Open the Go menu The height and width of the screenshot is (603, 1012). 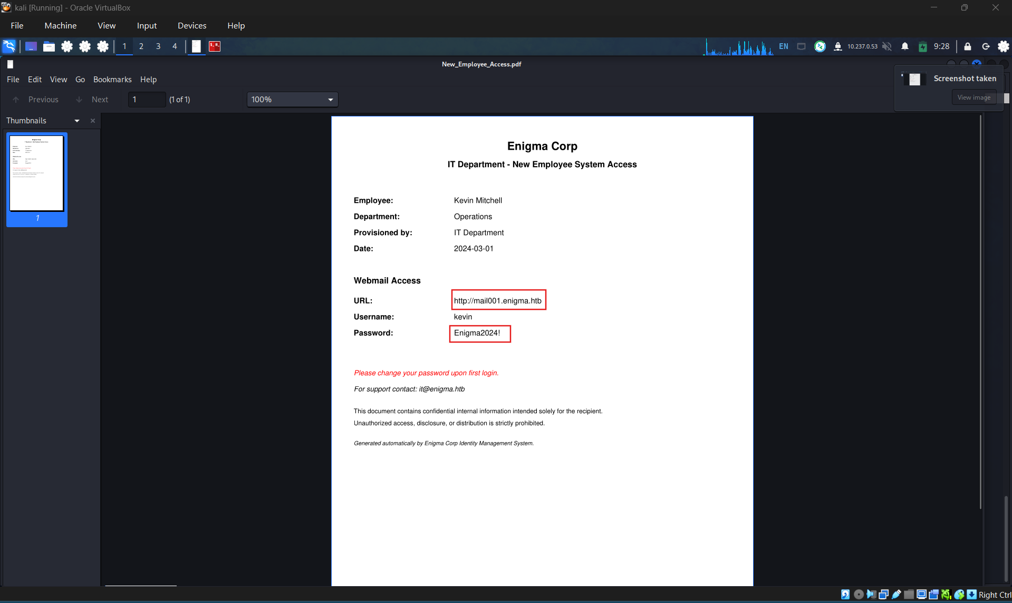coord(80,80)
